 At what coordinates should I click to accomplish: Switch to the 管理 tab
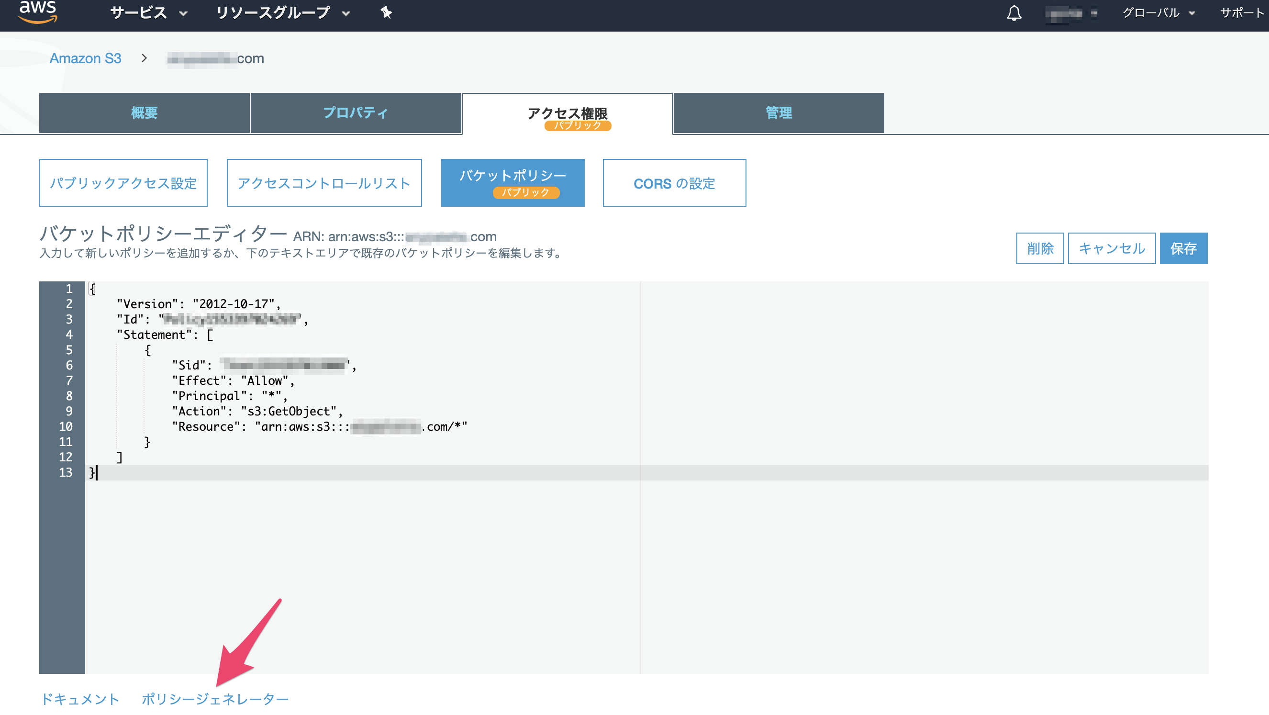[x=779, y=113]
